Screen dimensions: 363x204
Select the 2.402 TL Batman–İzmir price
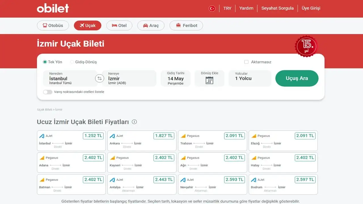[x=93, y=179]
